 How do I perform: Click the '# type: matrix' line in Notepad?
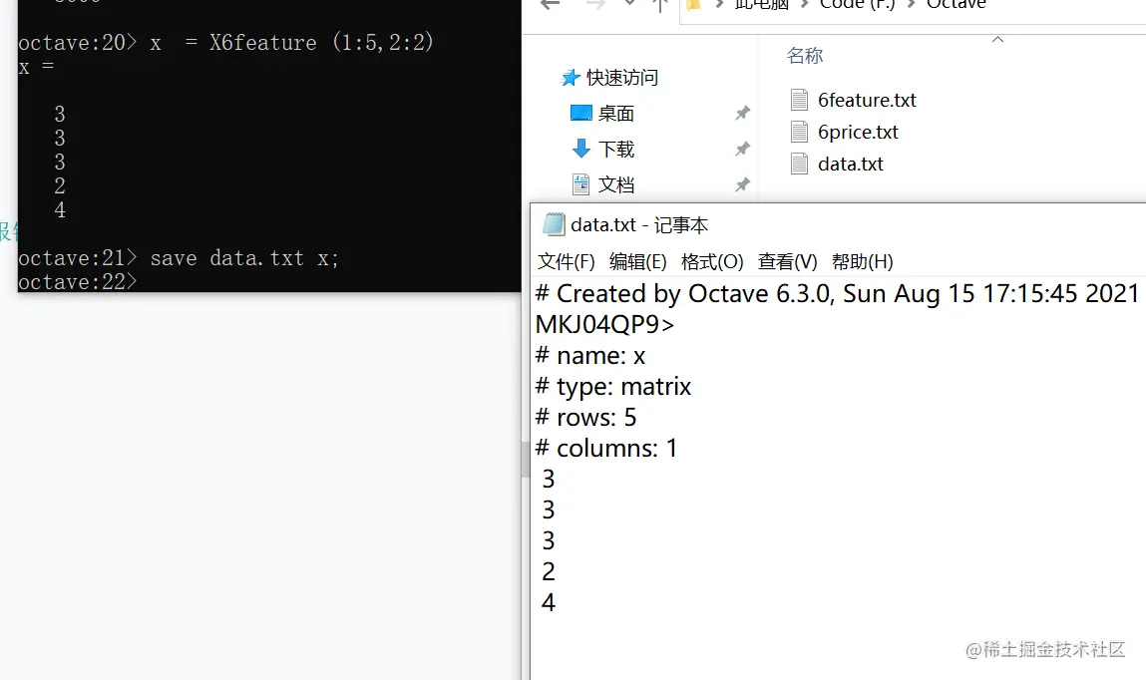[x=613, y=387]
